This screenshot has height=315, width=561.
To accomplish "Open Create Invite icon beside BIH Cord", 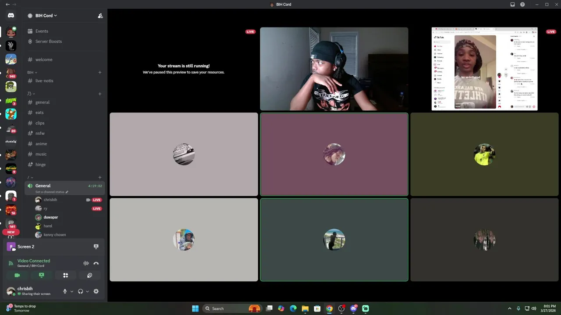I will click(x=100, y=16).
